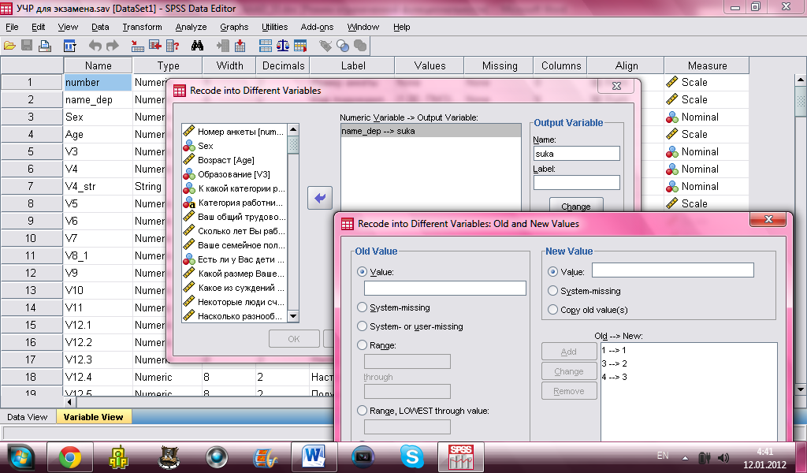Viewport: 807px width, 473px height.
Task: Click the Save file toolbar icon
Action: (27, 46)
